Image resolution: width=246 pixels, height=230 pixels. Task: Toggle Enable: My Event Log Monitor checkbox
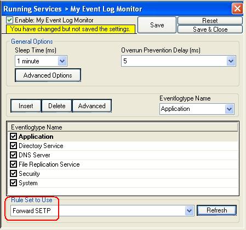9,20
